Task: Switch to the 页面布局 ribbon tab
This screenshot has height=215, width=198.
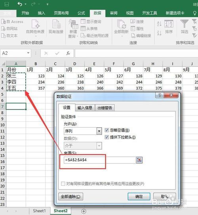Action: pyautogui.click(x=61, y=13)
